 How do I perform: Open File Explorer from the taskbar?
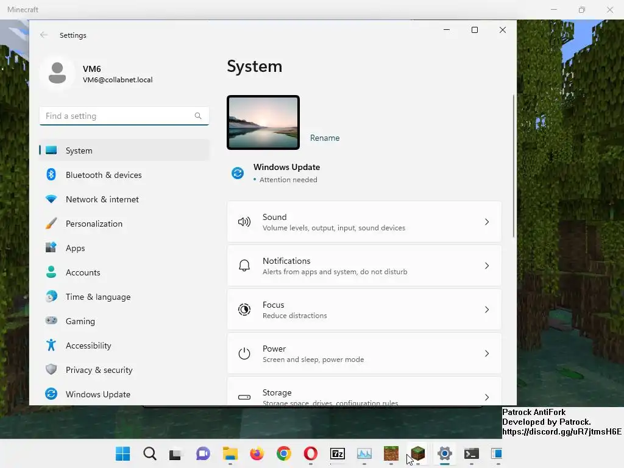coord(230,453)
